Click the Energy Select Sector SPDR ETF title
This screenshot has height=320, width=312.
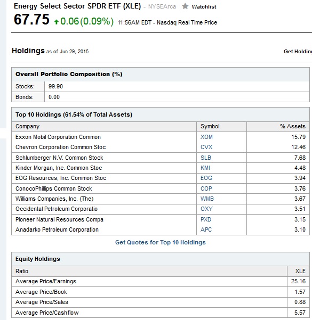[77, 6]
